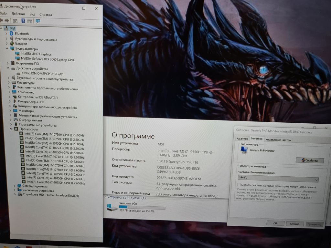Click the Windows (C:) storage usage bar
331x248 pixels.
click(142, 208)
